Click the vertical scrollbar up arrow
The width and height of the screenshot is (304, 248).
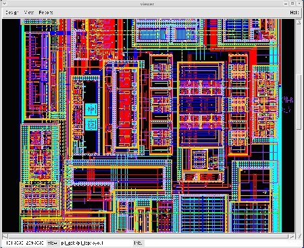pyautogui.click(x=299, y=22)
